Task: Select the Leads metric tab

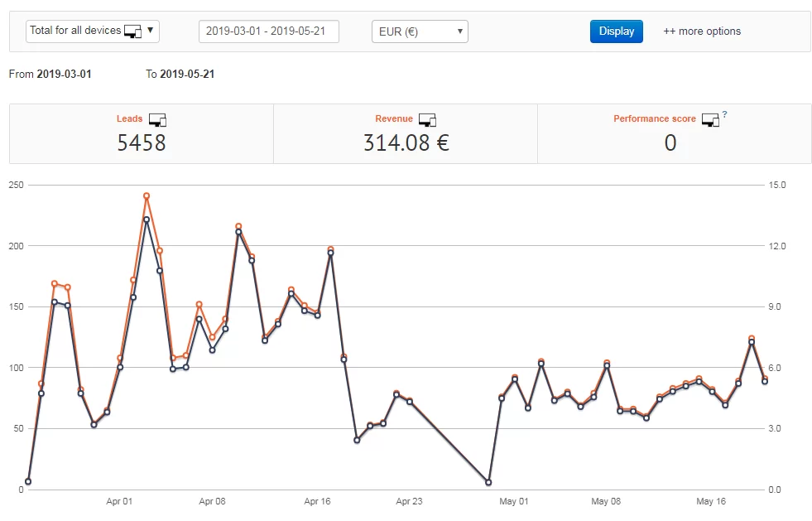Action: point(142,133)
